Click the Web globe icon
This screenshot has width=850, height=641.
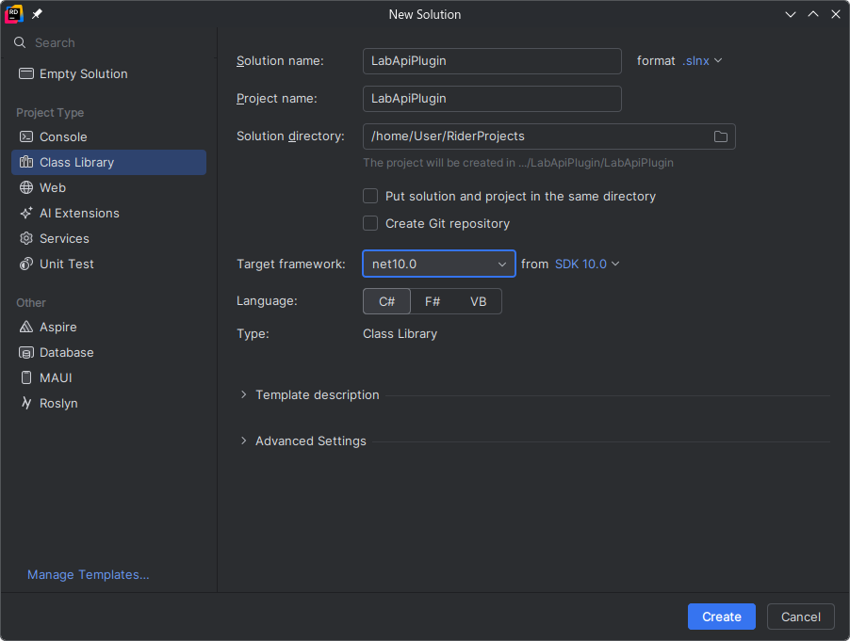pos(26,188)
